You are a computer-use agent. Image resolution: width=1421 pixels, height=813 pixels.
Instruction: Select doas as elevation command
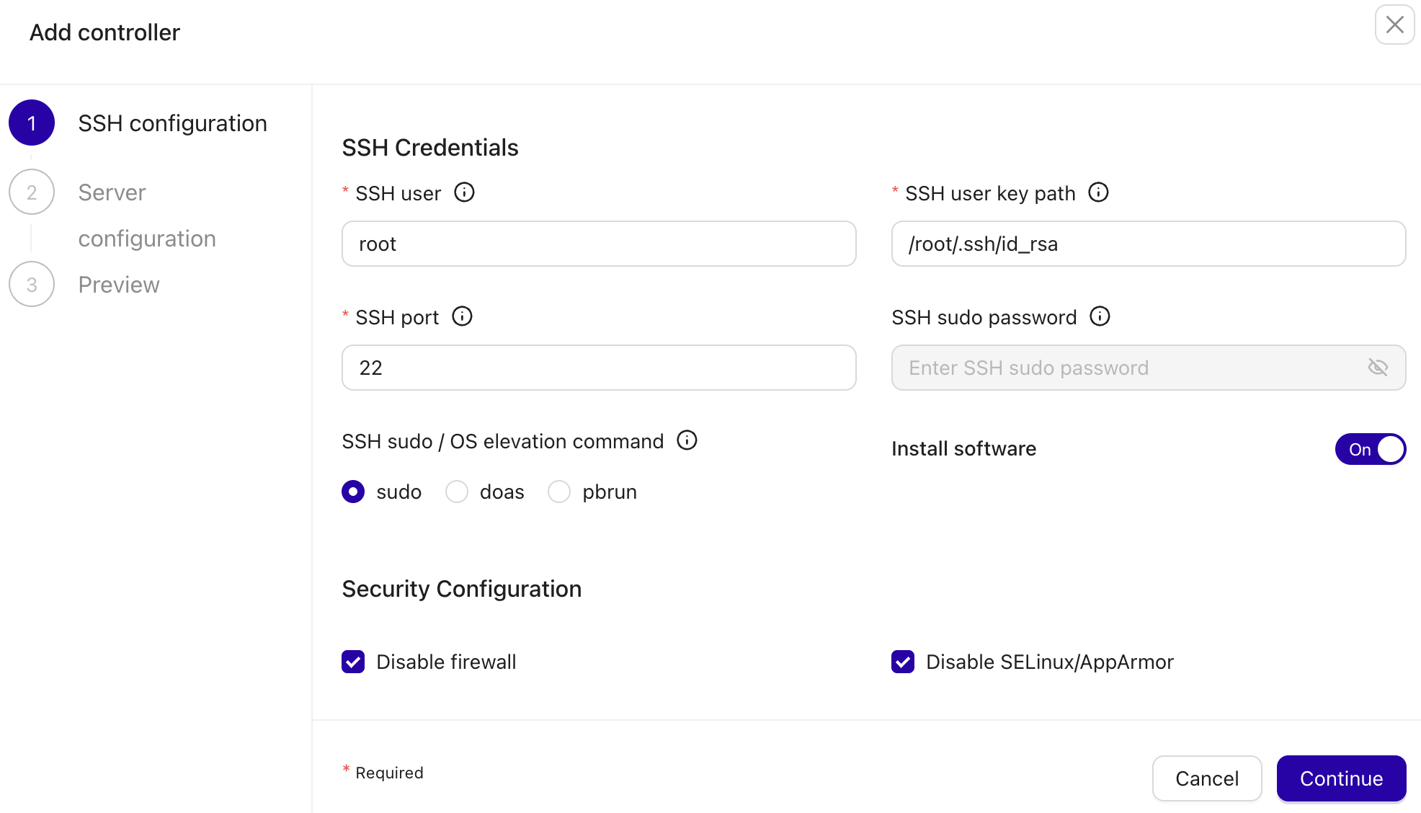coord(457,492)
